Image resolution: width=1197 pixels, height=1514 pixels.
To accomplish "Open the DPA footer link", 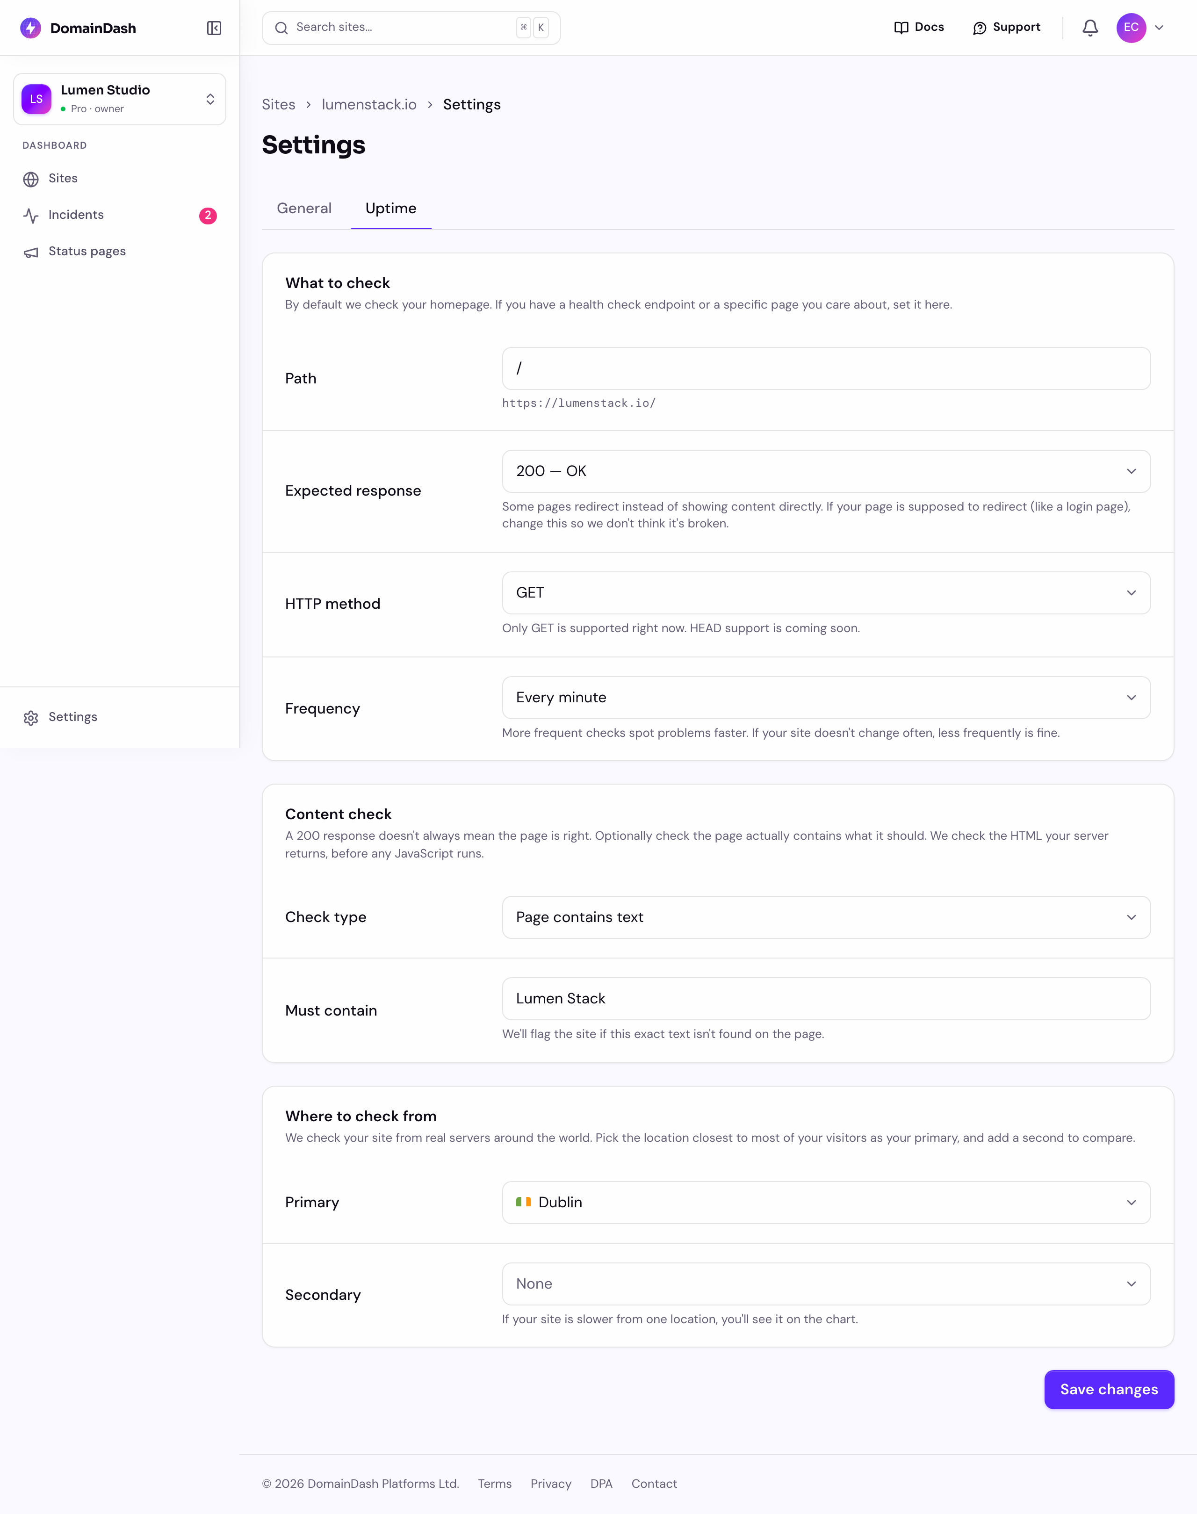I will click(x=601, y=1484).
